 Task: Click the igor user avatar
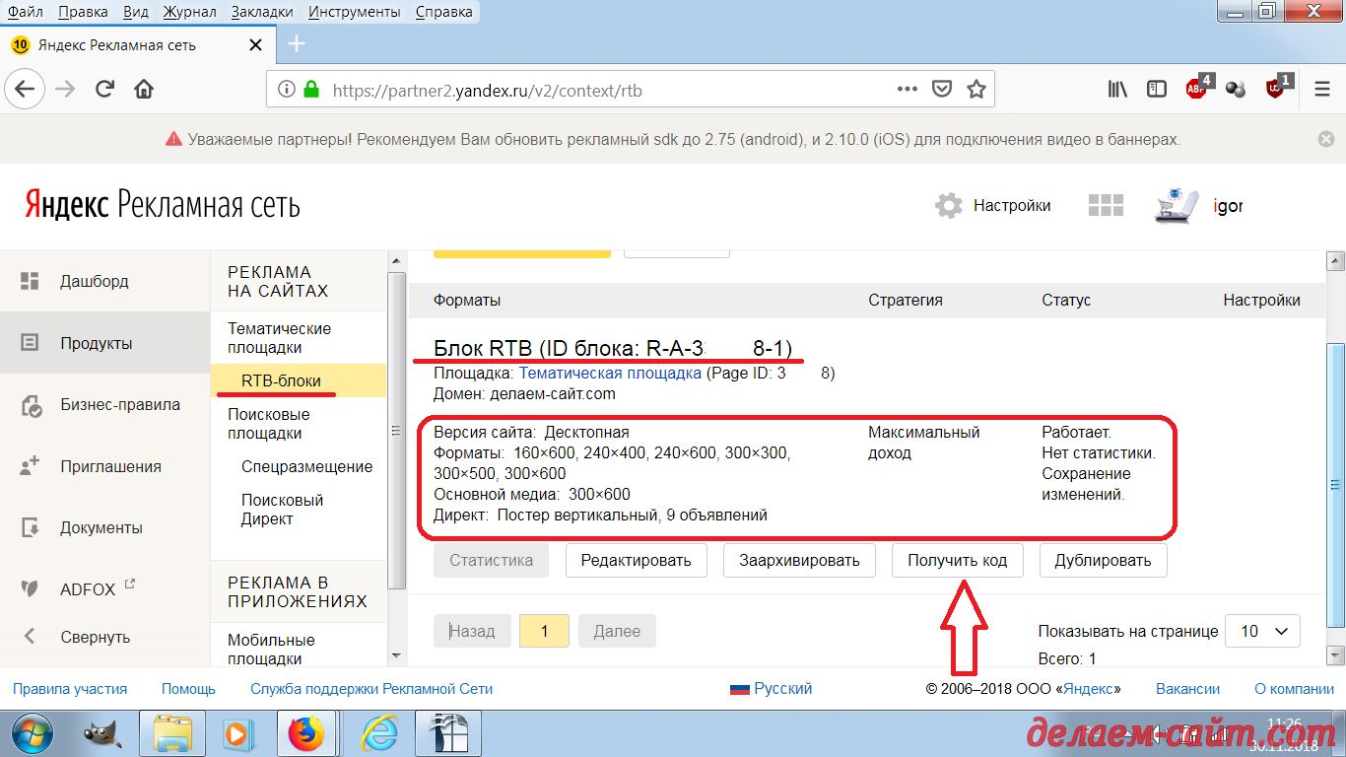coord(1178,205)
